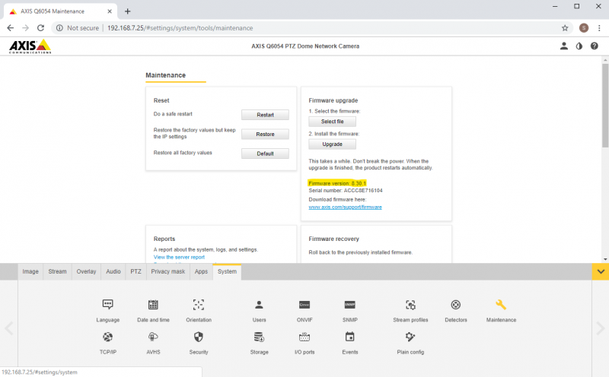This screenshot has height=377, width=609.
Task: Click the Firmware recovery heading
Action: tap(334, 239)
